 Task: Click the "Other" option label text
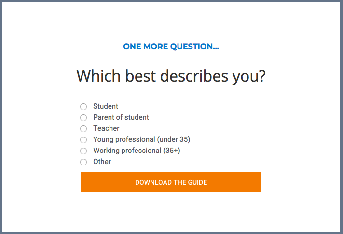(x=102, y=162)
